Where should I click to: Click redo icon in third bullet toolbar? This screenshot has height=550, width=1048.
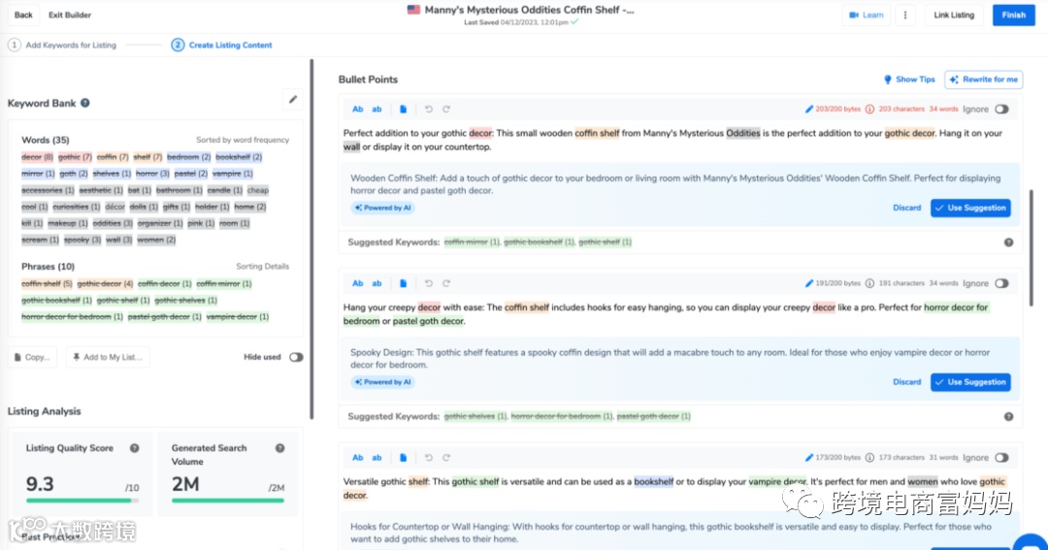(x=446, y=458)
